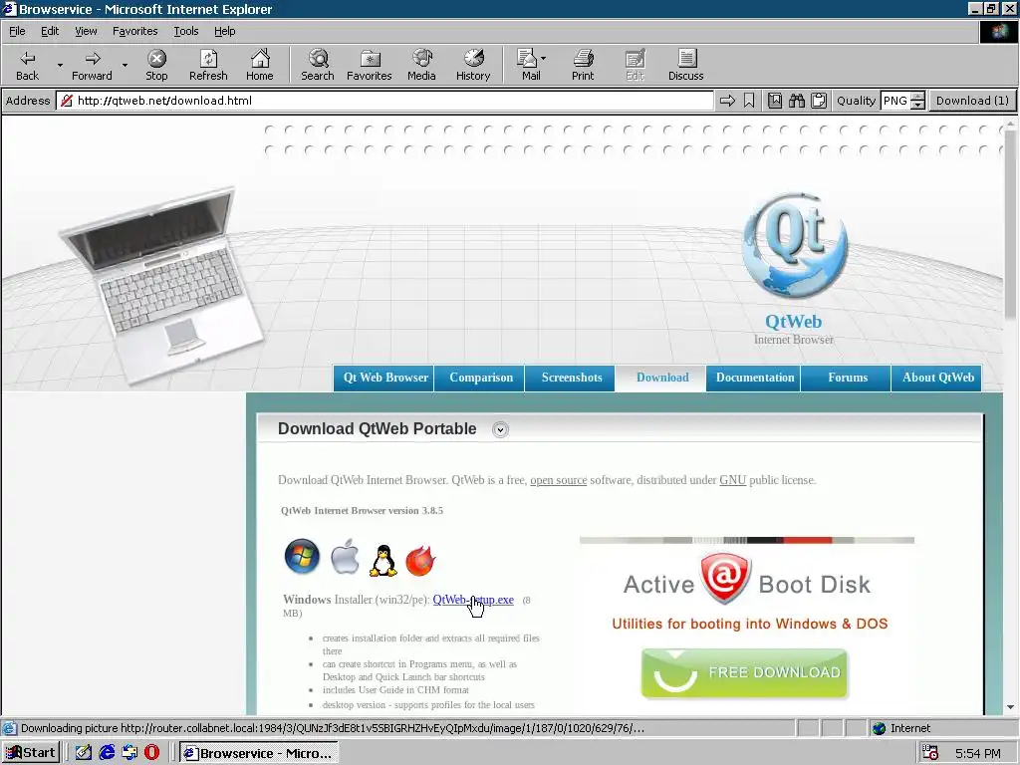The image size is (1020, 765).
Task: Click the QtWeb globe logo
Action: point(794,246)
